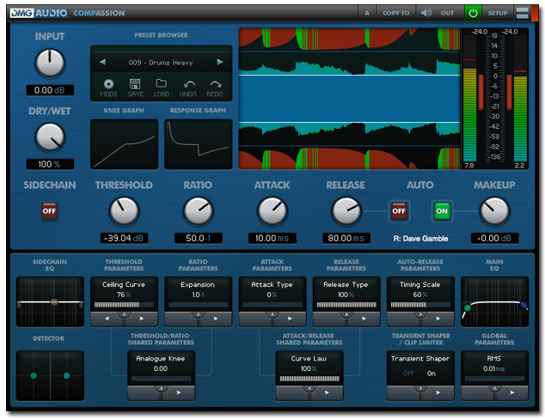The width and height of the screenshot is (545, 419).
Task: Toggle the Auto release OFF button
Action: point(399,211)
